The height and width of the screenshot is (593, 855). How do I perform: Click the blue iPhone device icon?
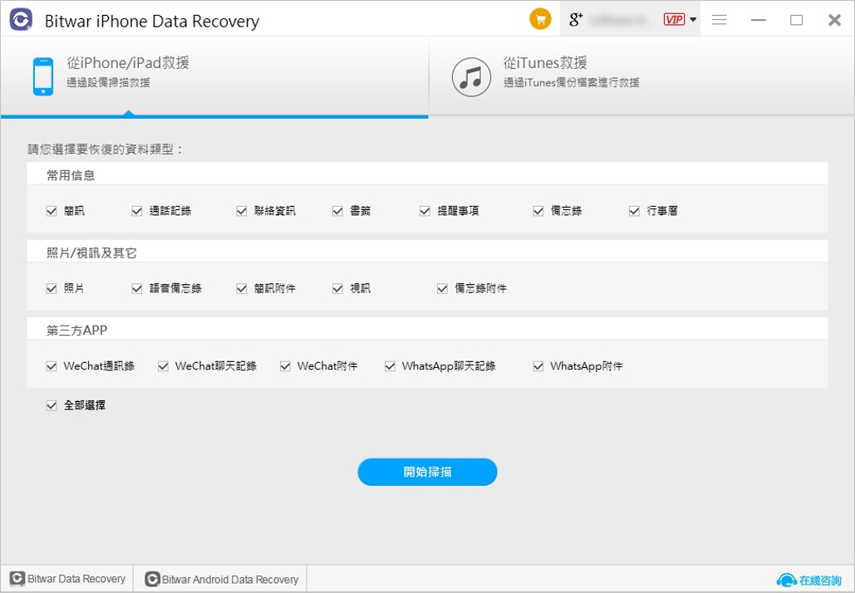pyautogui.click(x=43, y=76)
